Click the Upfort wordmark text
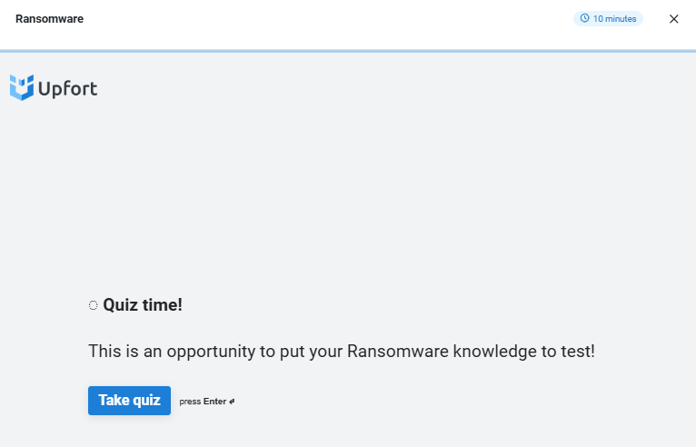 click(67, 89)
